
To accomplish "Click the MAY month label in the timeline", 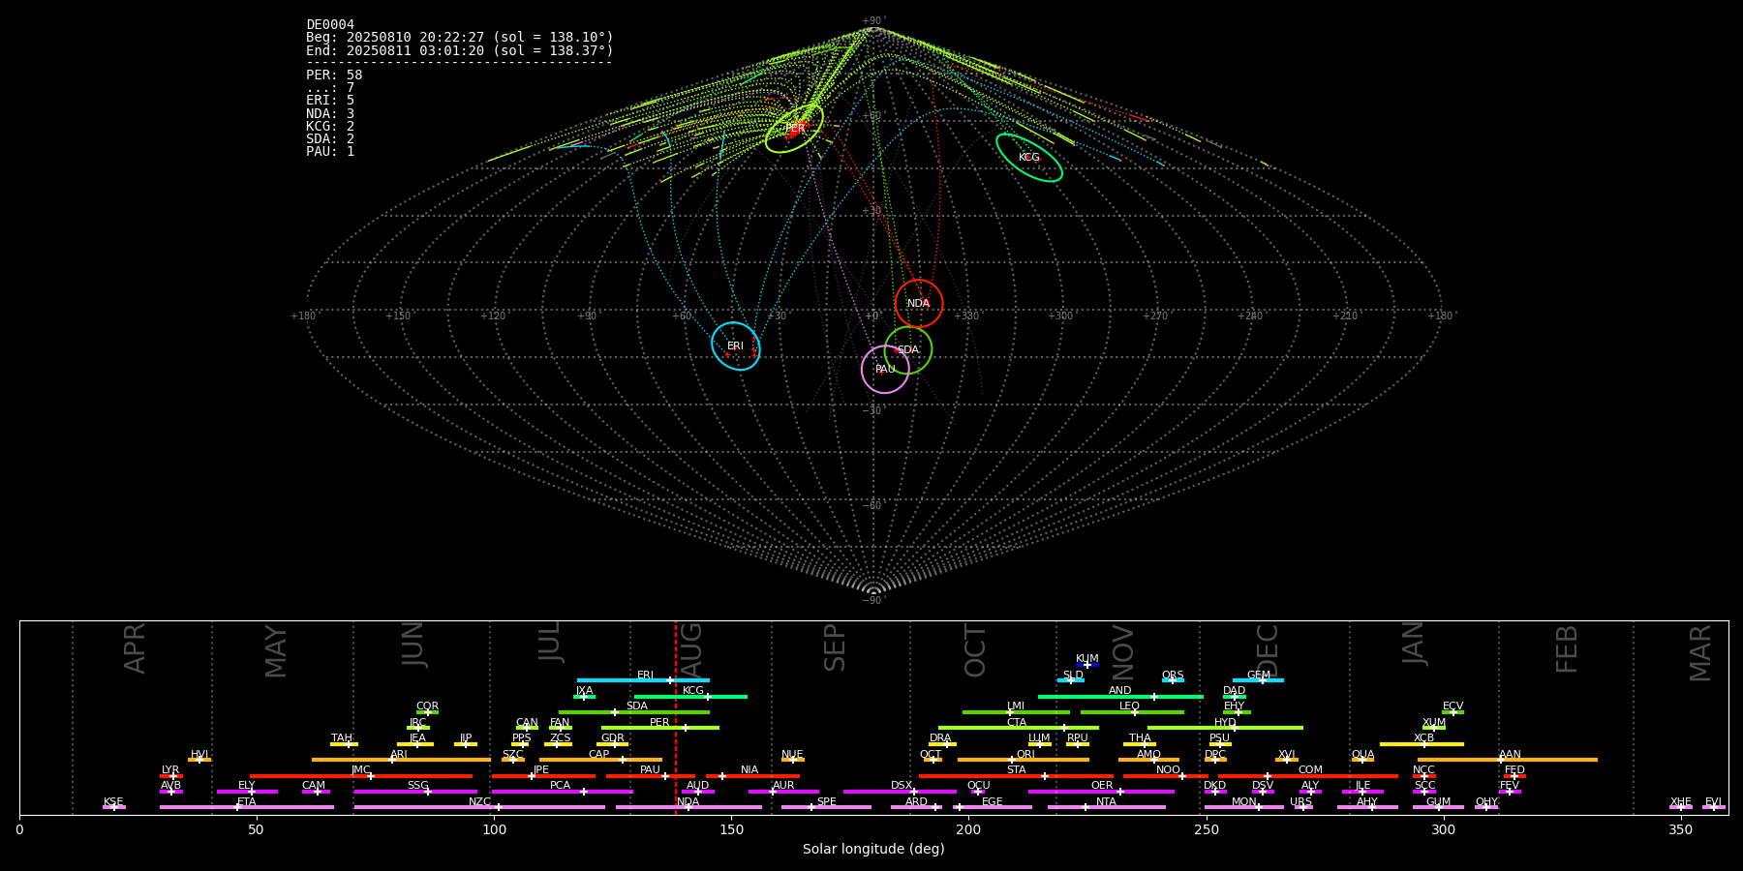I will tap(276, 651).
